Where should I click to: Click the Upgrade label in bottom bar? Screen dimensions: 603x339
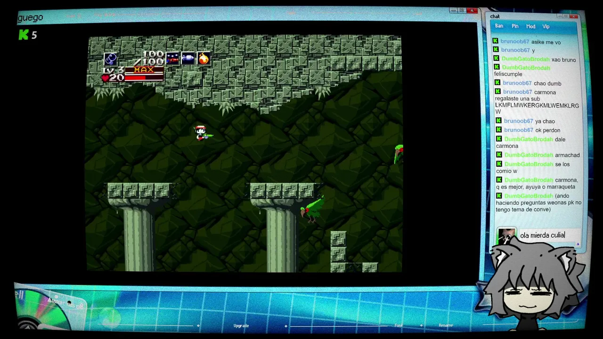(241, 325)
